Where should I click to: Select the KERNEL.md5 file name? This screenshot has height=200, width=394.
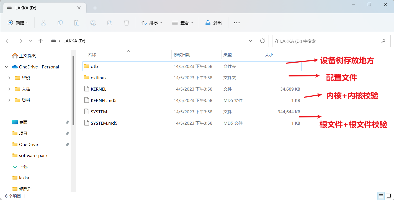[x=104, y=100]
